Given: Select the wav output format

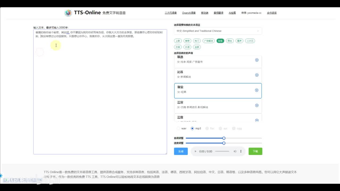Looking at the screenshot, I should click(178, 128).
